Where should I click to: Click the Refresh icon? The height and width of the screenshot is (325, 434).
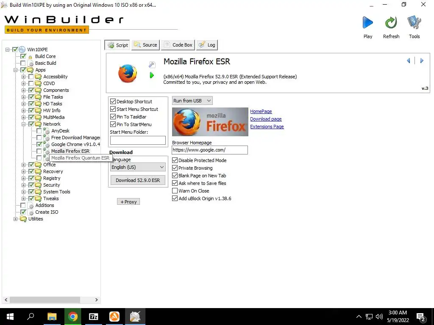point(391,22)
